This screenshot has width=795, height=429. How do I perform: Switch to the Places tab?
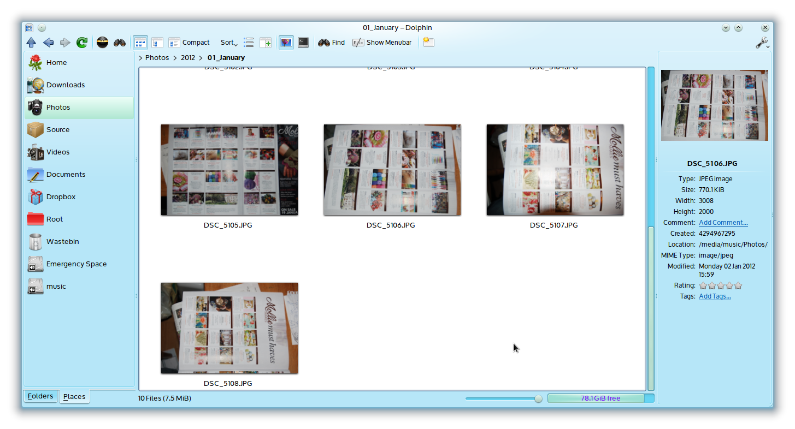pos(74,397)
